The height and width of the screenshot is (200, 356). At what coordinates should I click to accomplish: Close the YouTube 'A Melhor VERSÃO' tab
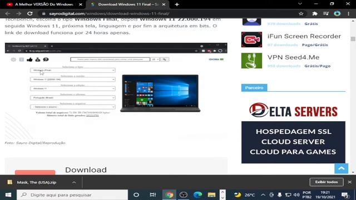(80, 4)
